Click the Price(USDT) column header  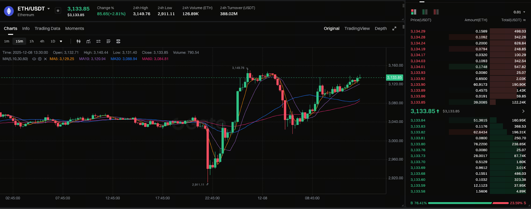(x=421, y=20)
